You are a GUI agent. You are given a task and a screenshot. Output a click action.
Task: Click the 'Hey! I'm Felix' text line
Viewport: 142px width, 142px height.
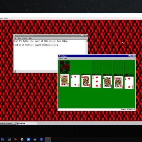pyautogui.click(x=41, y=41)
